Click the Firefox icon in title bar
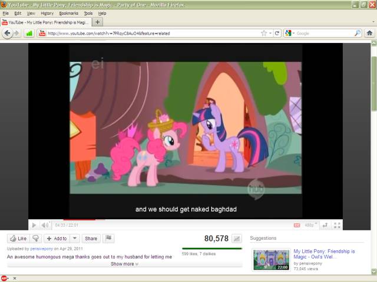Image resolution: width=377 pixels, height=282 pixels. pos(4,5)
